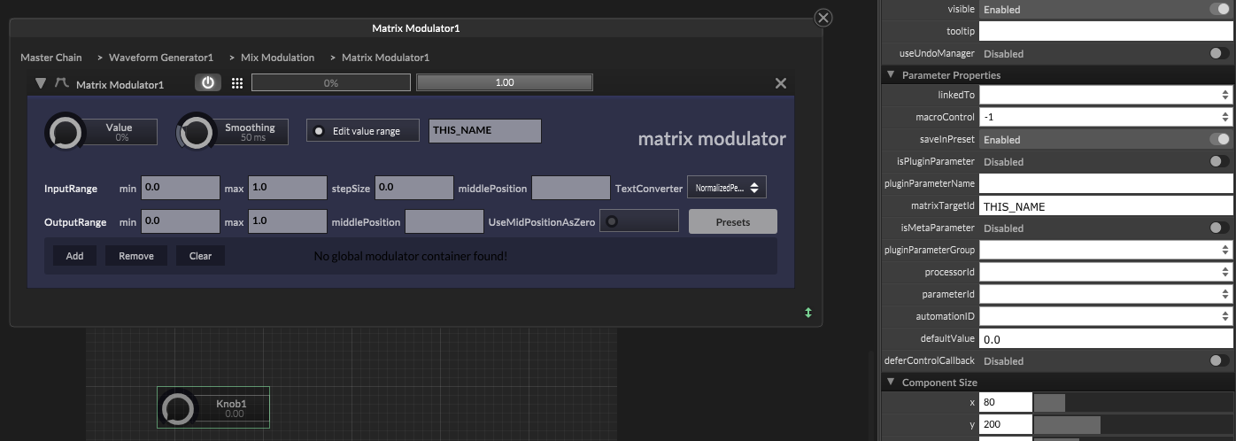The height and width of the screenshot is (441, 1236).
Task: Open pluginParameterGroup dropdown
Action: pyautogui.click(x=1106, y=250)
